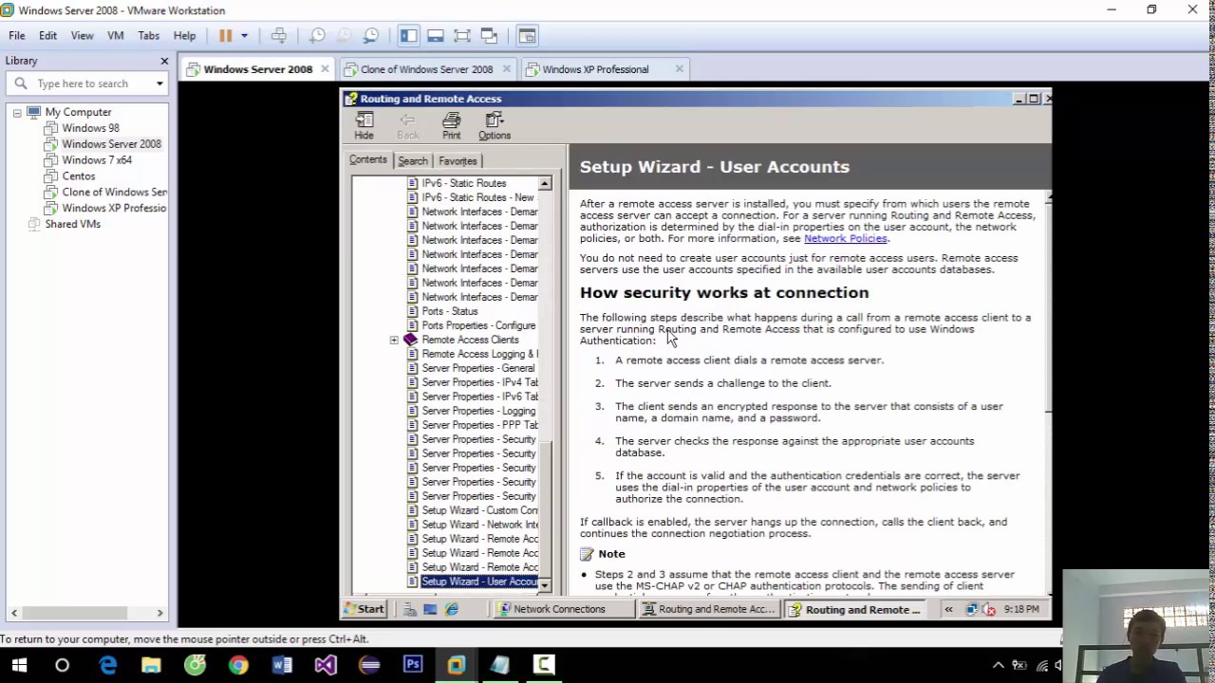1215x683 pixels.
Task: Show hidden host tray icons chevron
Action: coord(998,665)
